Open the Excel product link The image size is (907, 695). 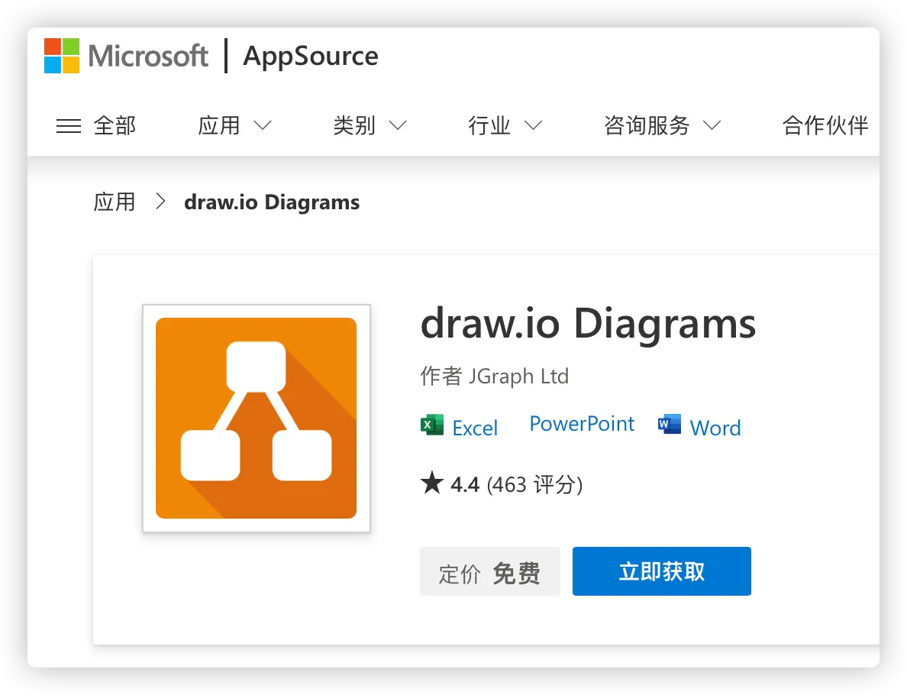[x=475, y=428]
